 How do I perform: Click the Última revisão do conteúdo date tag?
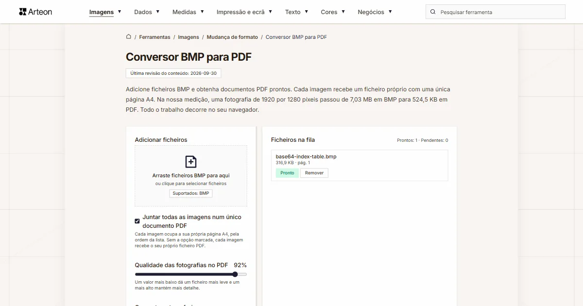point(173,73)
